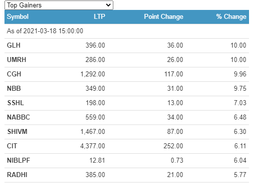This screenshot has width=253, height=184.
Task: Open the GLH stock symbol
Action: coord(13,45)
